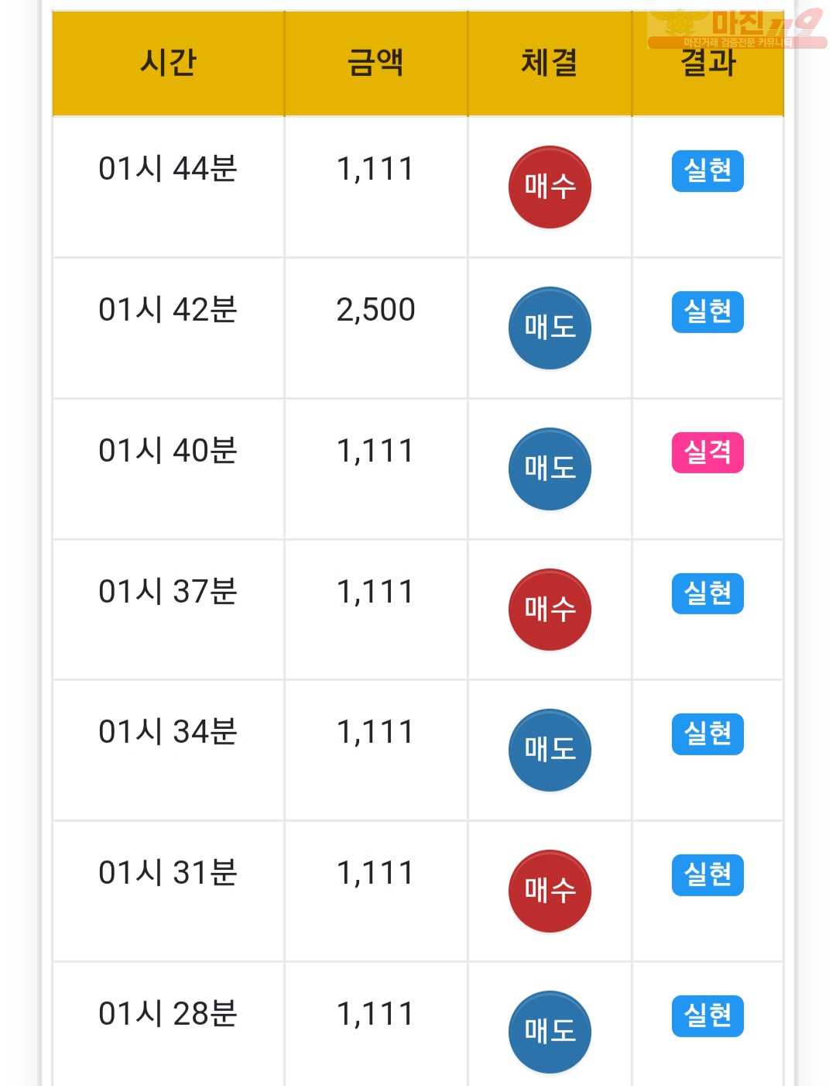This screenshot has height=1086, width=836.
Task: Click the 마진 watermark logo at top right
Action: point(735,29)
